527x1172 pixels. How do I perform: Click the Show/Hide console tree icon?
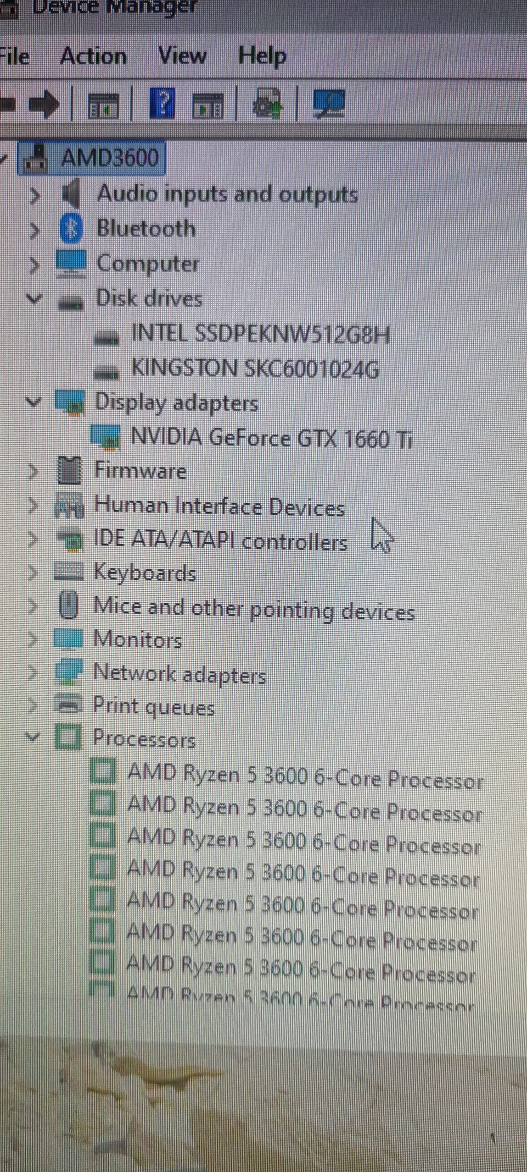pos(103,104)
